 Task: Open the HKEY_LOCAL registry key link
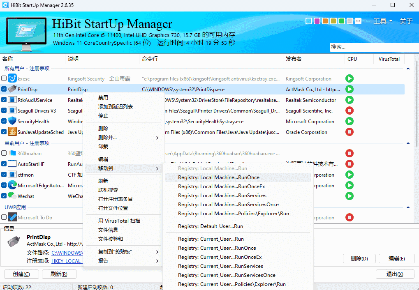coord(67,261)
